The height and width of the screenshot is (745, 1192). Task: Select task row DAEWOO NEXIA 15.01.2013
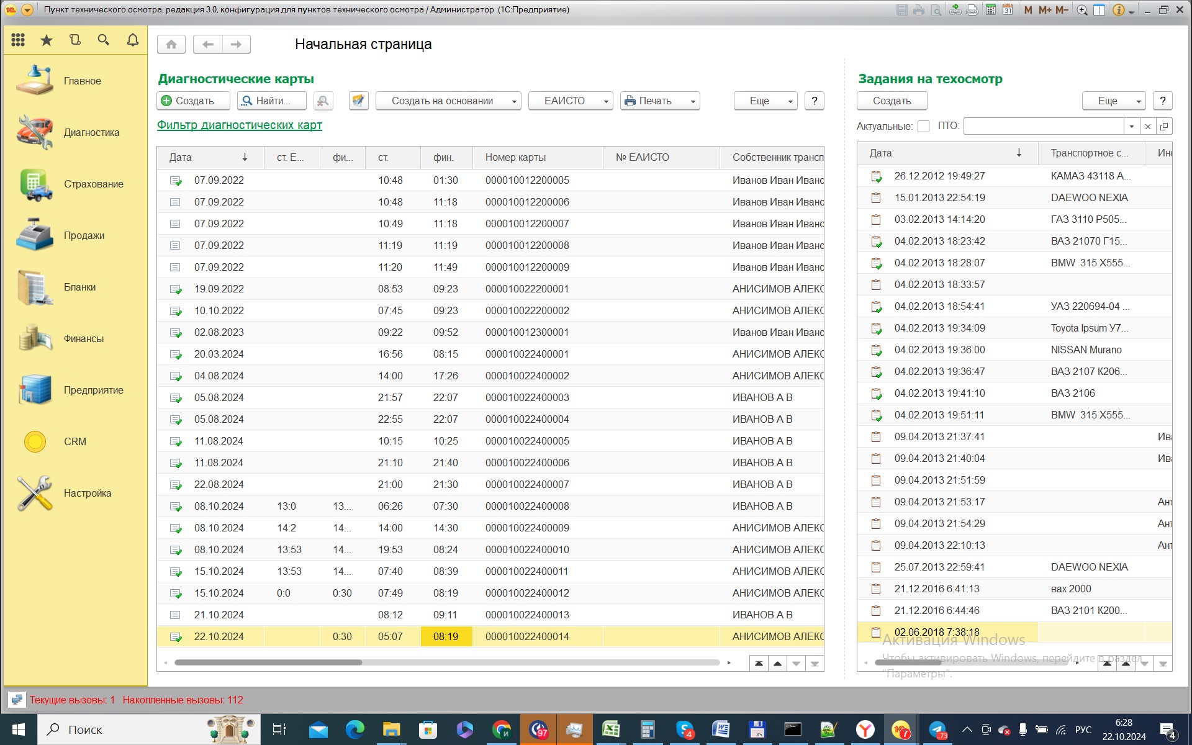pyautogui.click(x=1014, y=197)
